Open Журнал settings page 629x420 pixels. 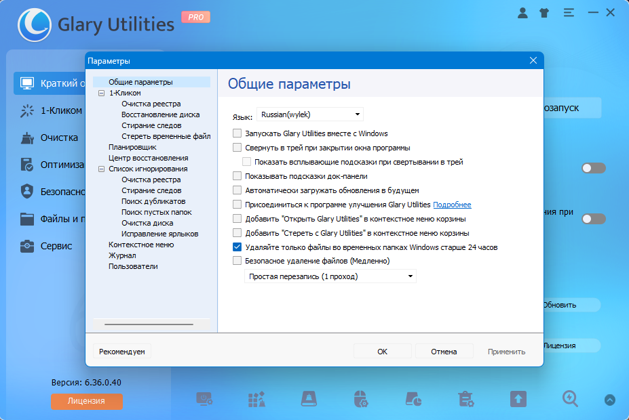[x=122, y=255]
